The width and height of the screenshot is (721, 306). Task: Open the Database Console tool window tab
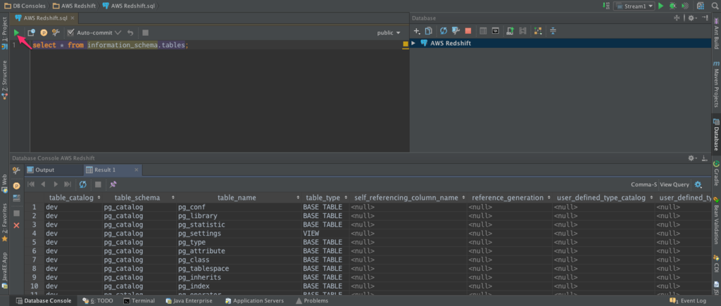pos(44,300)
